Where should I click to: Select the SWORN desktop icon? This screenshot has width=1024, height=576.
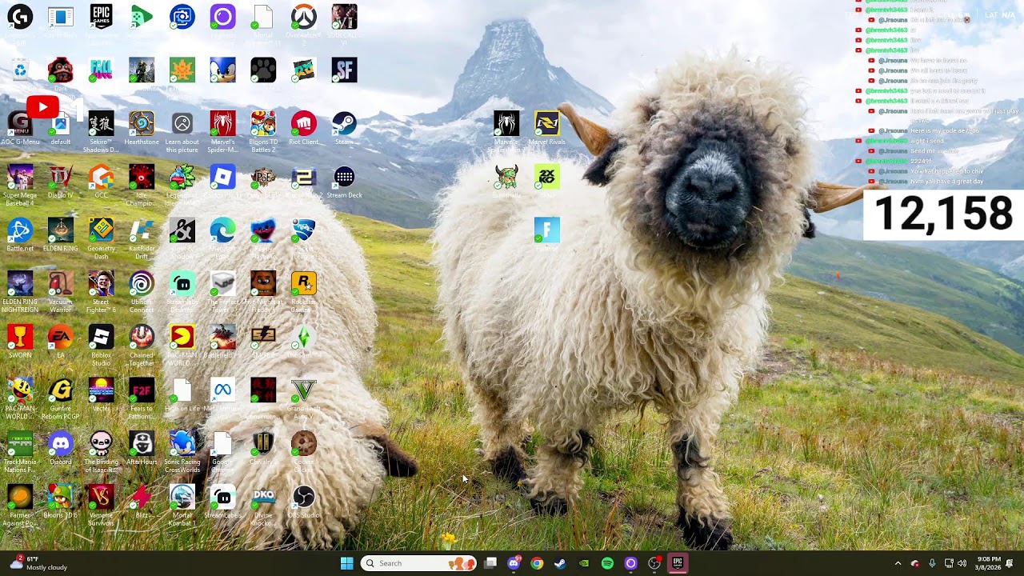point(20,342)
